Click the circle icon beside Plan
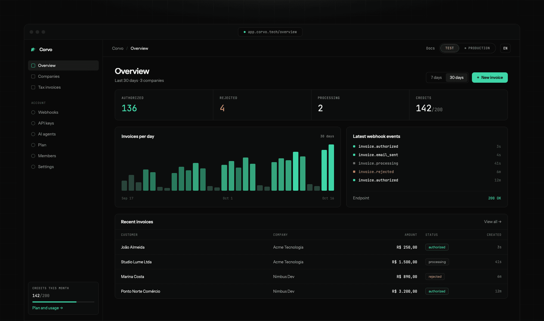The height and width of the screenshot is (321, 544). (33, 145)
